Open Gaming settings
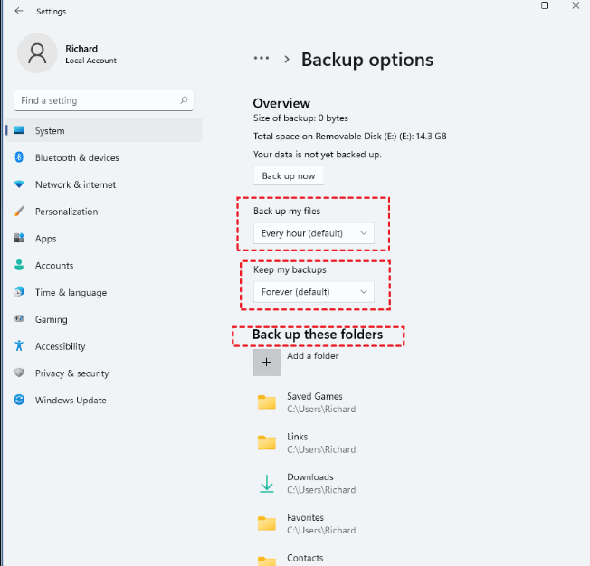This screenshot has width=590, height=566. pyautogui.click(x=104, y=319)
